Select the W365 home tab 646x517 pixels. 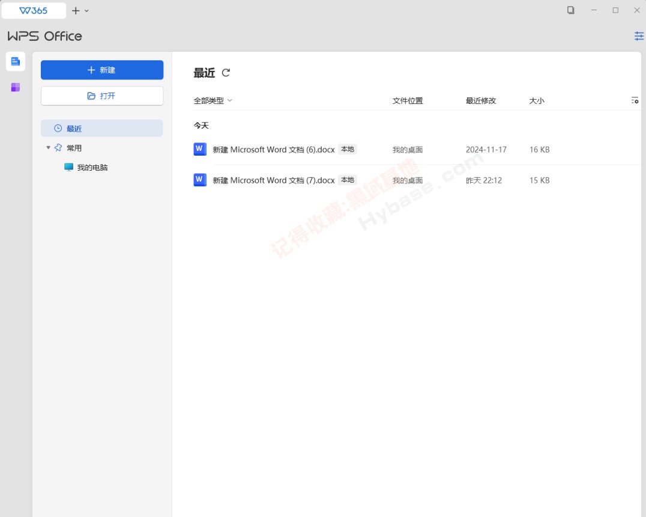click(x=34, y=11)
